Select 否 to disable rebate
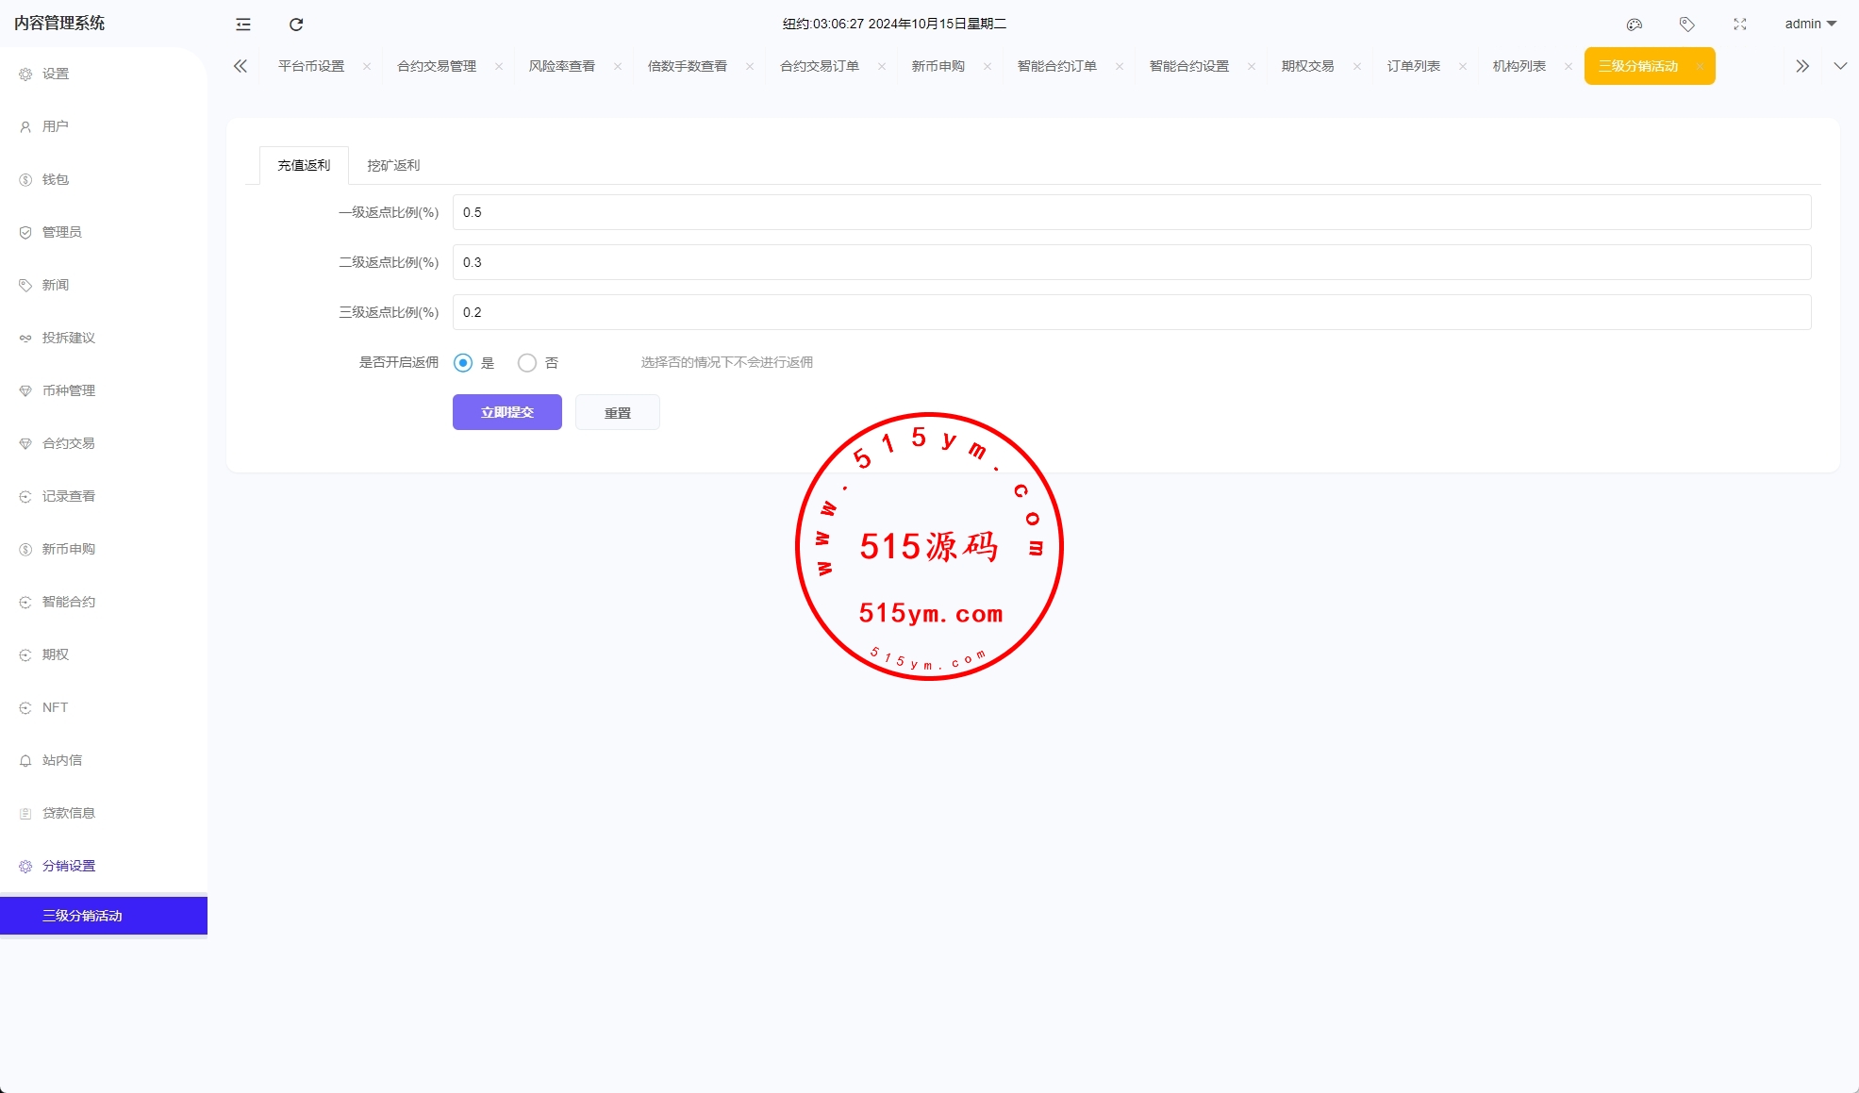This screenshot has width=1859, height=1093. click(527, 363)
